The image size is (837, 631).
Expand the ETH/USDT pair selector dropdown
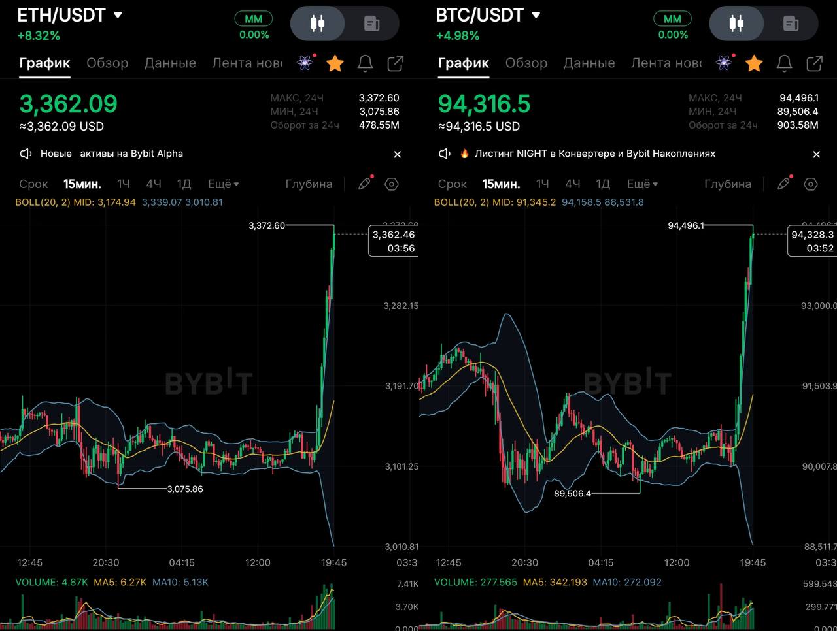tap(118, 15)
